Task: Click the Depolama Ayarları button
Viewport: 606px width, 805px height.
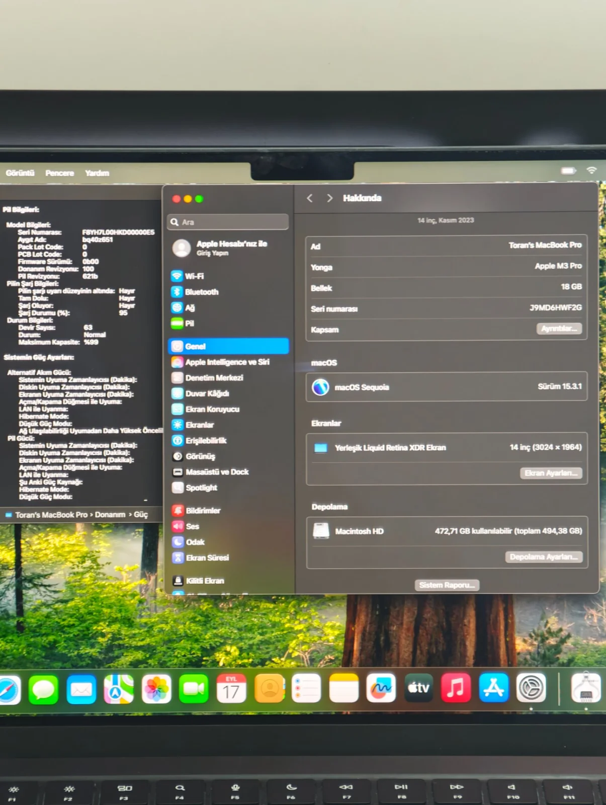Action: tap(544, 557)
